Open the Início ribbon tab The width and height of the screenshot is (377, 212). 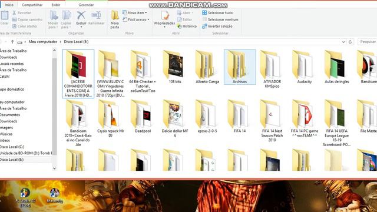9,5
